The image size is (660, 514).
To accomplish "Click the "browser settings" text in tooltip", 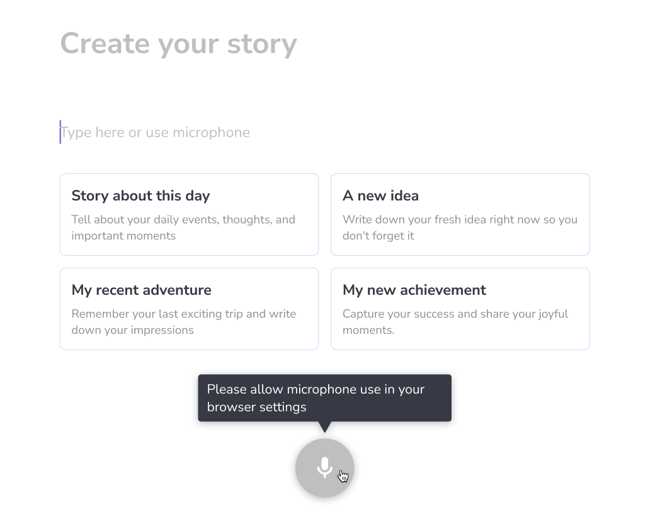I will click(256, 407).
